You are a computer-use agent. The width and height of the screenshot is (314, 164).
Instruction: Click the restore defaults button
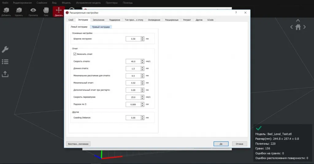pyautogui.click(x=78, y=144)
